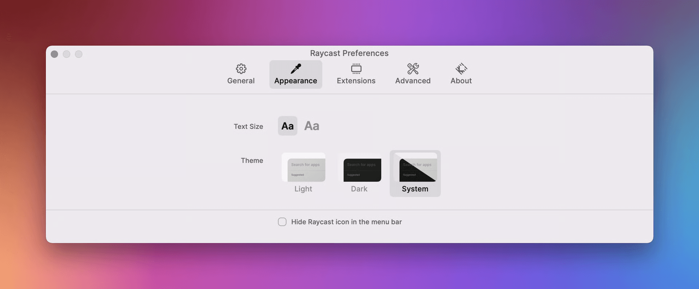Switch to the Extensions tab
The image size is (699, 289).
[356, 74]
